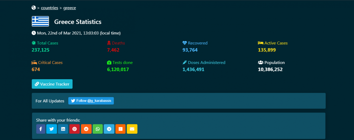
Task: Click the Recovered heartbeat icon
Action: [185, 43]
